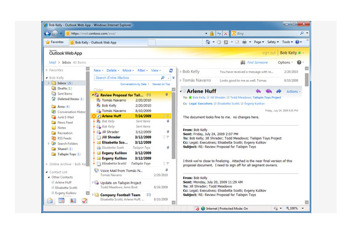The width and height of the screenshot is (352, 234).
Task: Click the attachment paperclip on Review Proposal conversation
Action: [x=167, y=94]
